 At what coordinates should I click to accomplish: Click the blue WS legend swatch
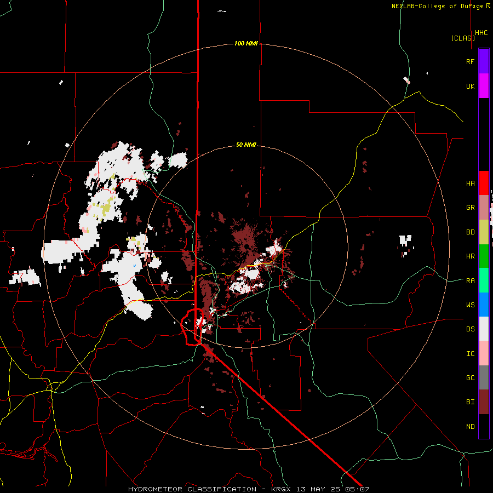[484, 305]
